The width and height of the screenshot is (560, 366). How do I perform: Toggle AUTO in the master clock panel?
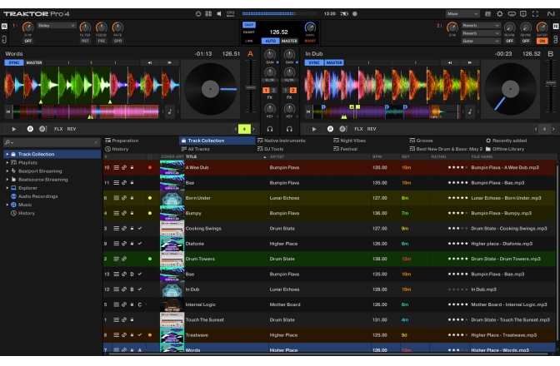point(270,41)
